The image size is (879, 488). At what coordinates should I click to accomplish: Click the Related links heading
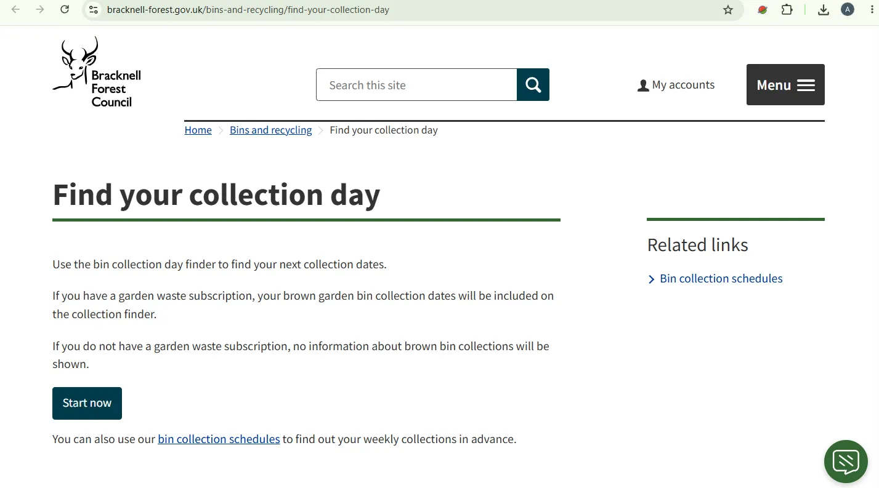[x=697, y=245]
